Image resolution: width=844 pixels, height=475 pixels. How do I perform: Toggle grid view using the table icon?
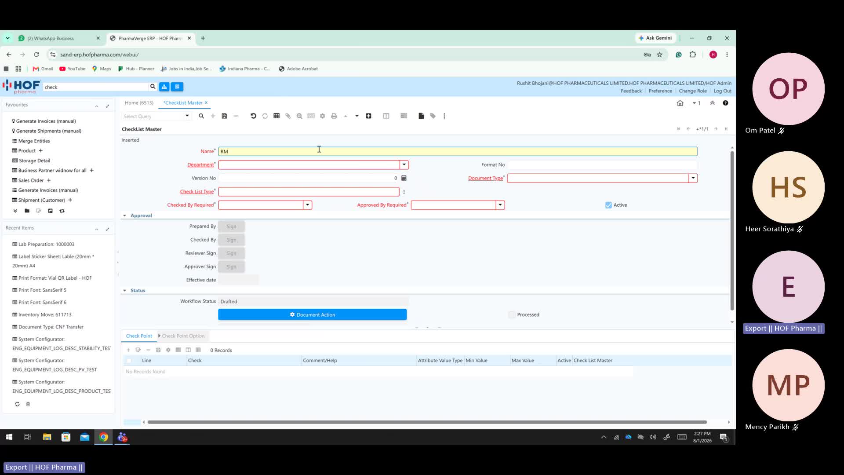[276, 116]
